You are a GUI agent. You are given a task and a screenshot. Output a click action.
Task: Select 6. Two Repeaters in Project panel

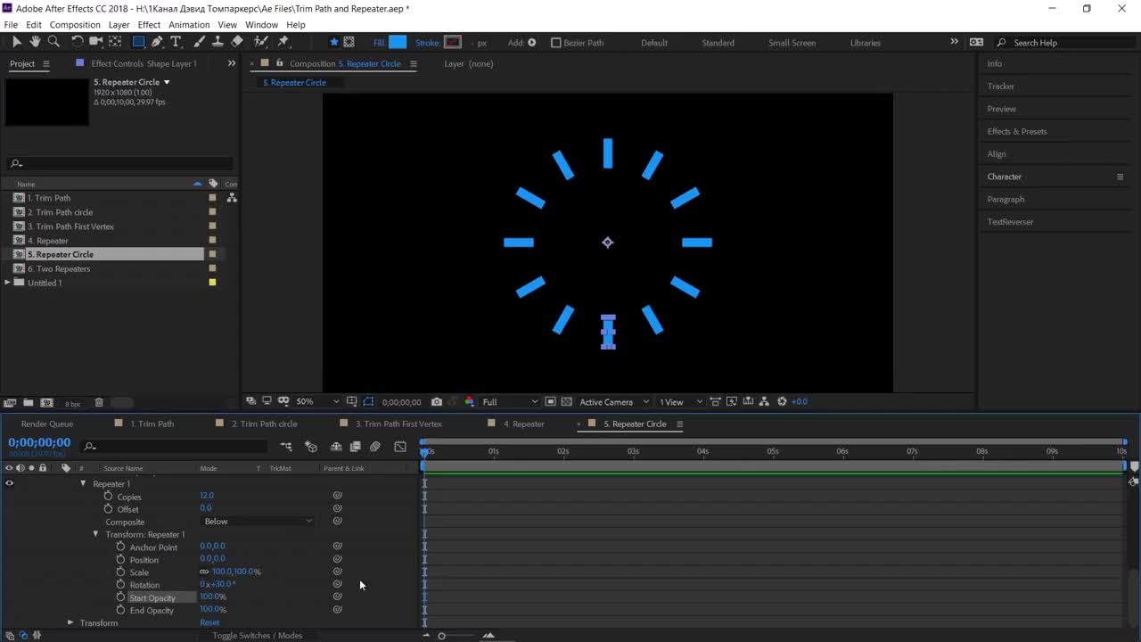(59, 268)
